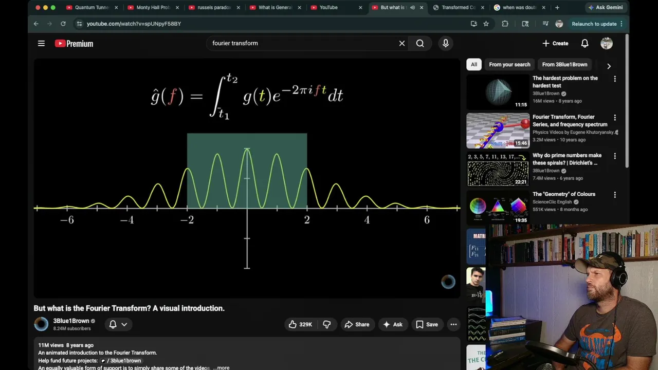Select the All filter chip

click(473, 65)
